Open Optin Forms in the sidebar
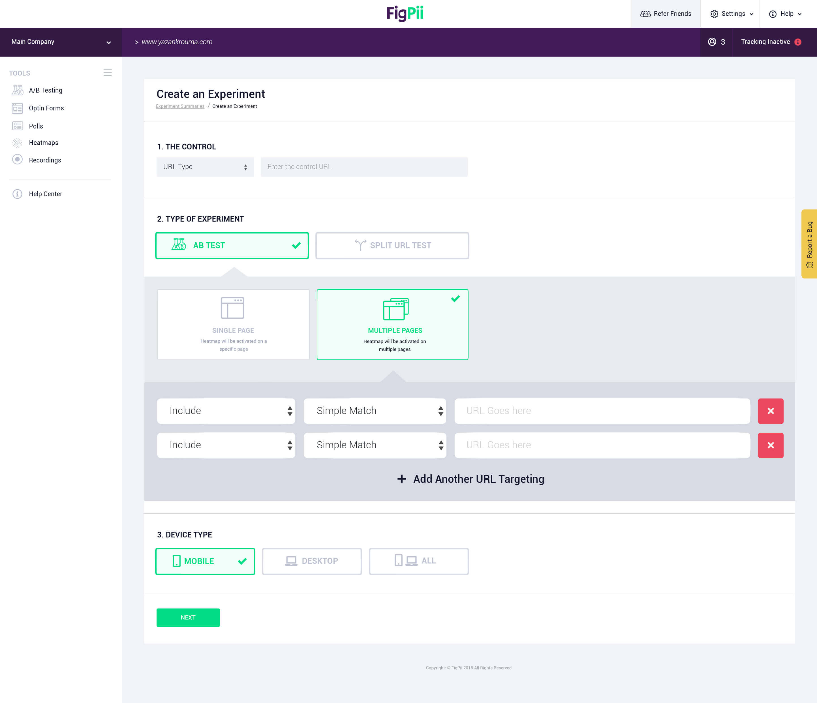This screenshot has height=703, width=817. (x=46, y=108)
